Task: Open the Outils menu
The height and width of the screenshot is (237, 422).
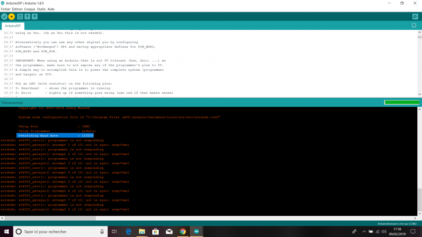Action: pos(41,9)
